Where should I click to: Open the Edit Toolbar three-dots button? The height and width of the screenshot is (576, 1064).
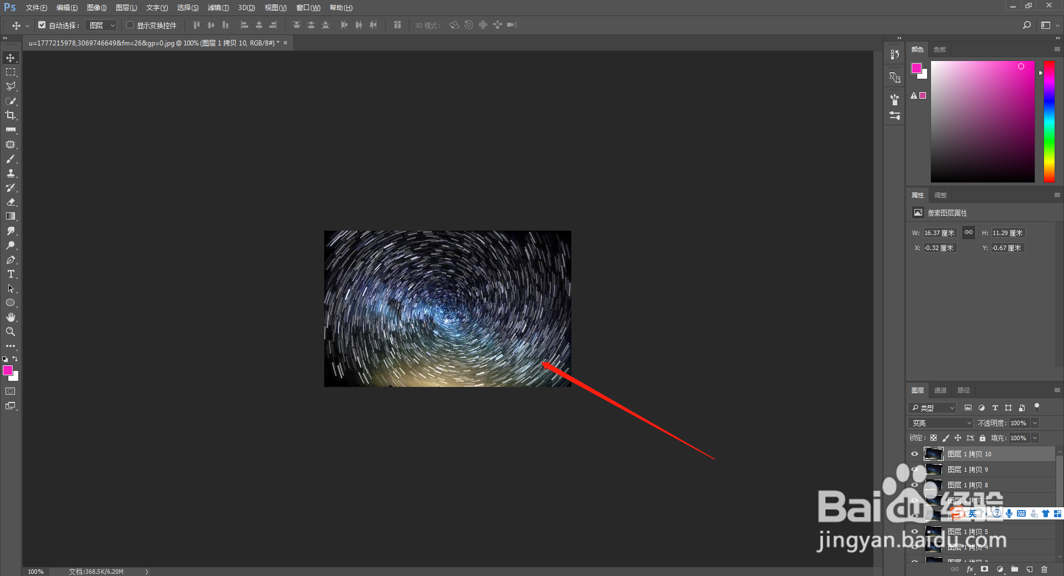pyautogui.click(x=11, y=346)
